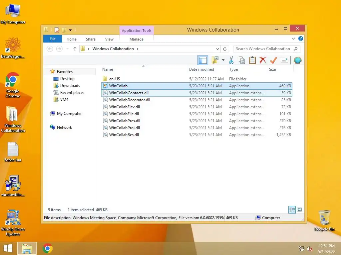
Task: Click the Paste clipboard icon
Action: point(252,60)
